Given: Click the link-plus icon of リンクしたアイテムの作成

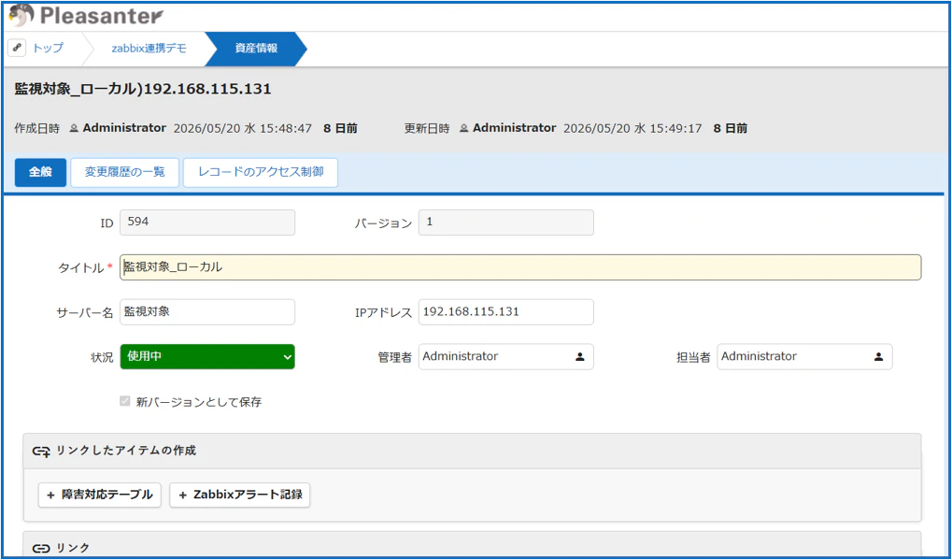Looking at the screenshot, I should tap(41, 452).
